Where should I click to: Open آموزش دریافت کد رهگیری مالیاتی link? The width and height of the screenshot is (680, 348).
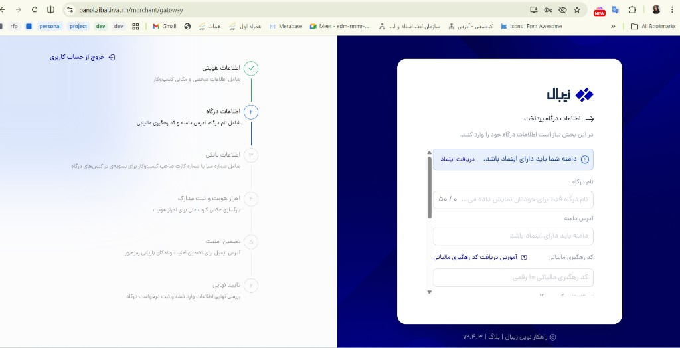point(475,257)
